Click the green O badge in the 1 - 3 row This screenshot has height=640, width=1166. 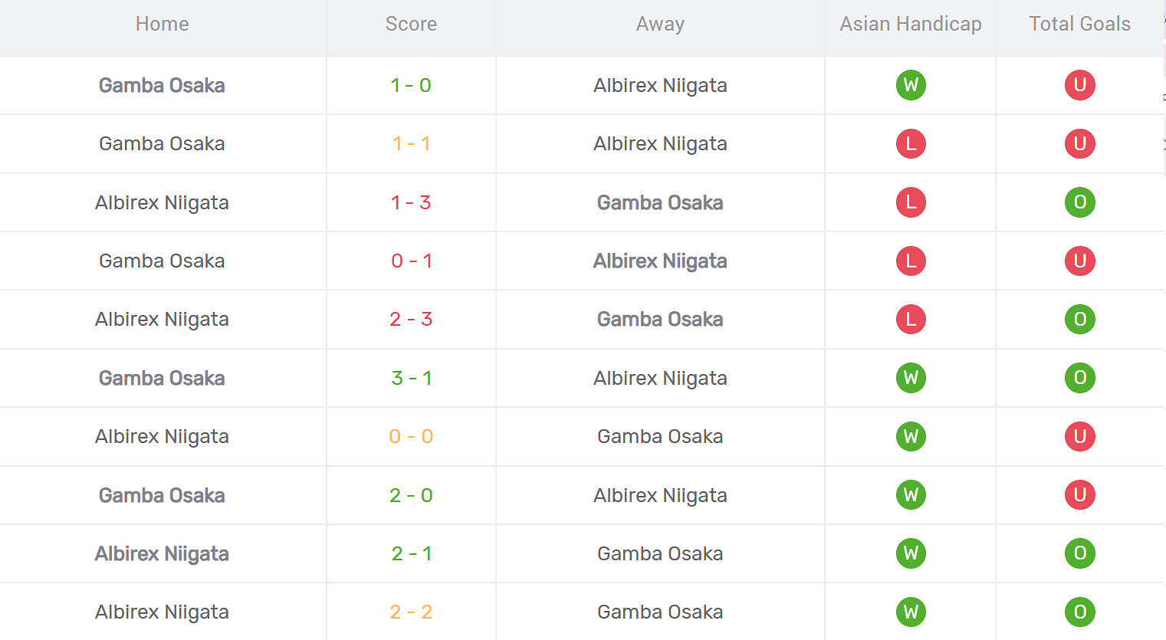click(1079, 202)
